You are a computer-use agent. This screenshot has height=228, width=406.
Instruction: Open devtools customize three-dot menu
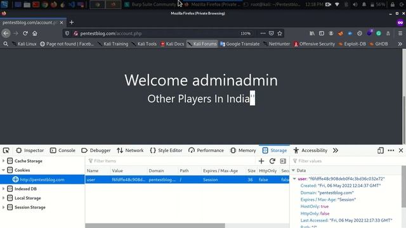point(391,151)
